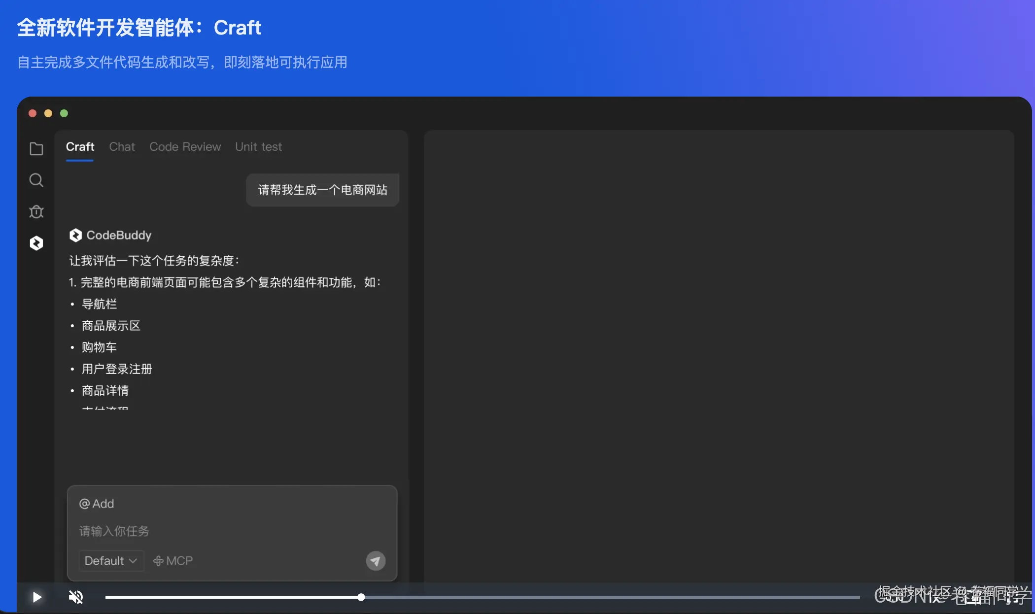Image resolution: width=1035 pixels, height=614 pixels.
Task: Click the CodeBuddy avatar beside the reply
Action: pyautogui.click(x=75, y=235)
